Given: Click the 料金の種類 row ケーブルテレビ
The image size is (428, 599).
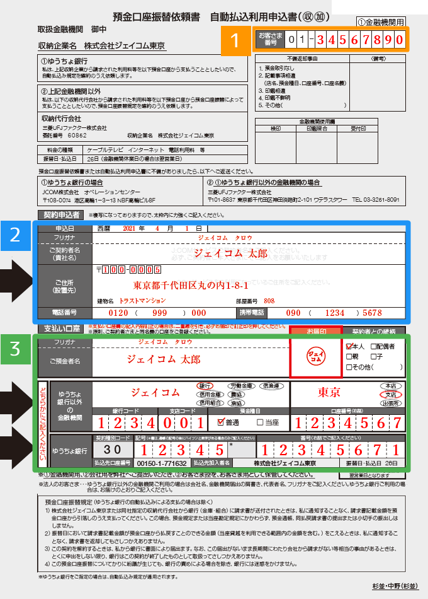Looking at the screenshot, I should pyautogui.click(x=143, y=150).
